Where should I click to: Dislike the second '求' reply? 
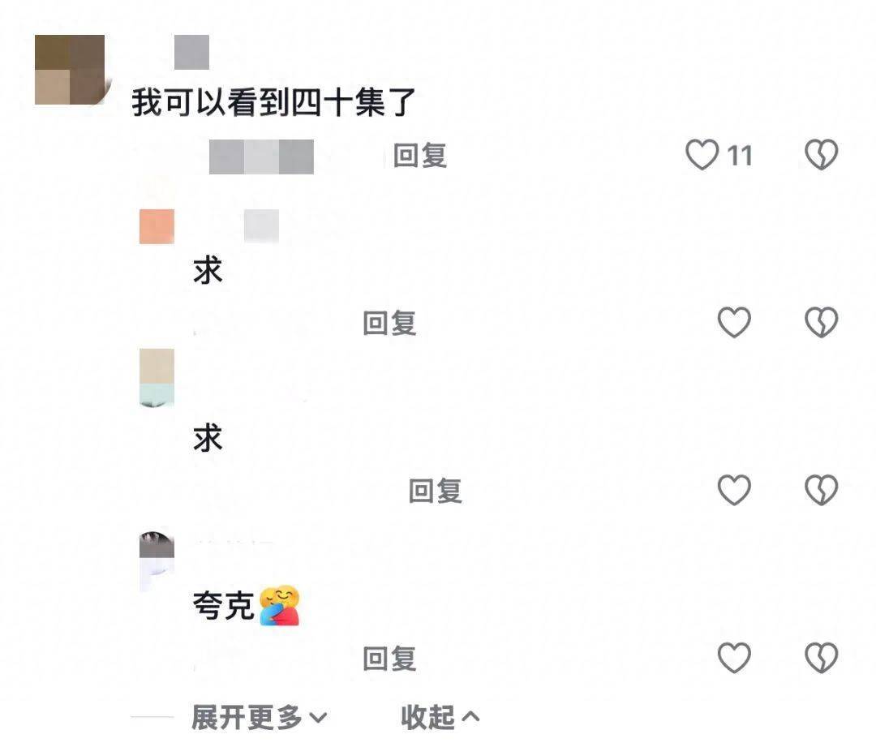pyautogui.click(x=821, y=490)
